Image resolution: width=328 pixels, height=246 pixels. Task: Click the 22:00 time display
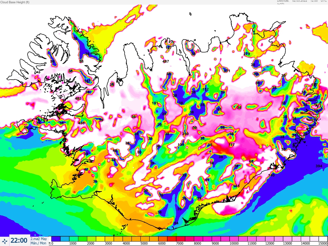click(x=19, y=241)
